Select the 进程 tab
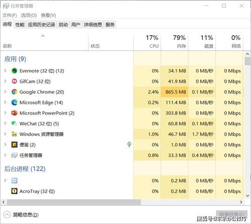 click(7, 24)
